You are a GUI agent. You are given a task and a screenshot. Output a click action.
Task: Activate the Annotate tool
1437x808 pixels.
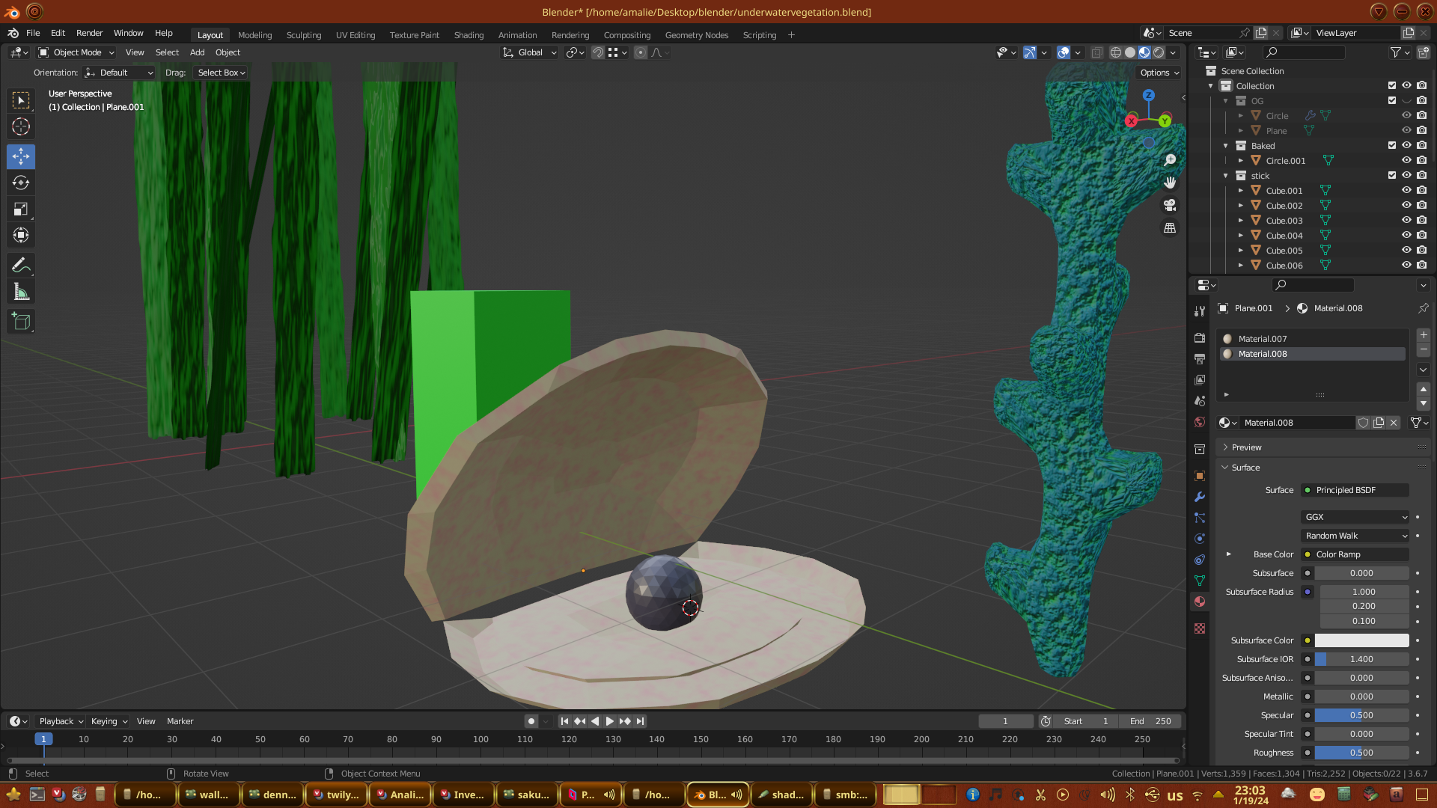[x=21, y=266]
